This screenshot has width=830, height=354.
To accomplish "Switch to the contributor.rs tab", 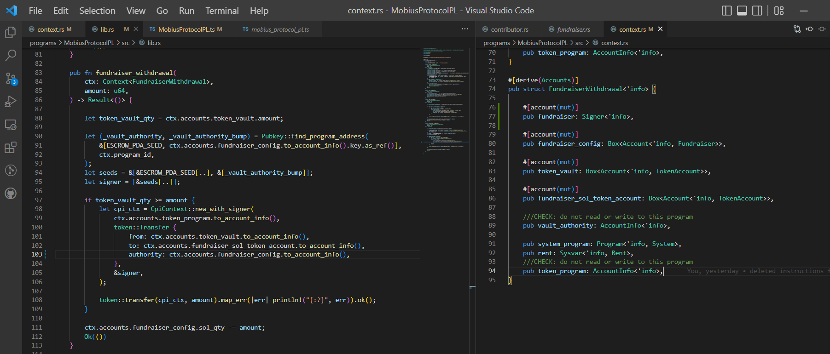I will [x=509, y=29].
